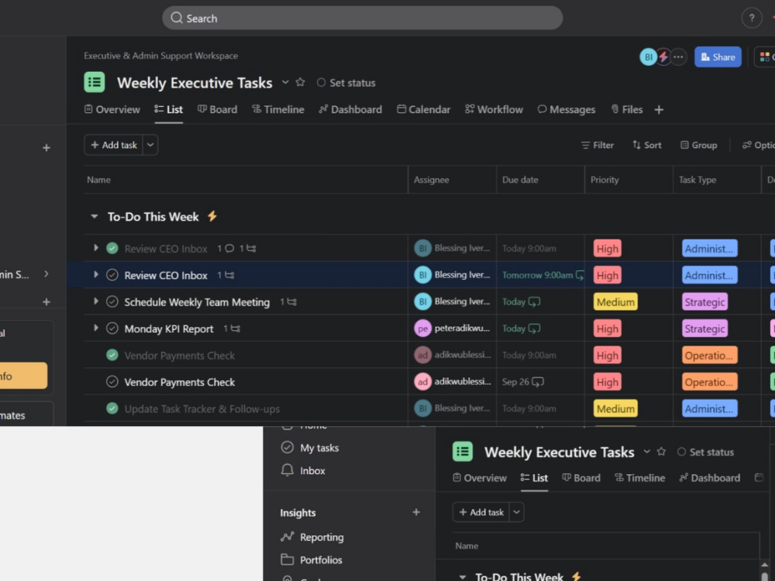Screen dimensions: 775x581
Task: Complete the Vendor Payments Check task due Sep 26
Action: [112, 382]
